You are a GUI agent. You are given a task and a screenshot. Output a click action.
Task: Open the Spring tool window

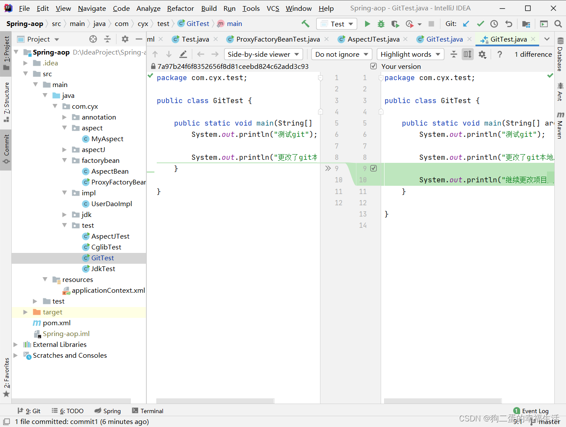[108, 411]
